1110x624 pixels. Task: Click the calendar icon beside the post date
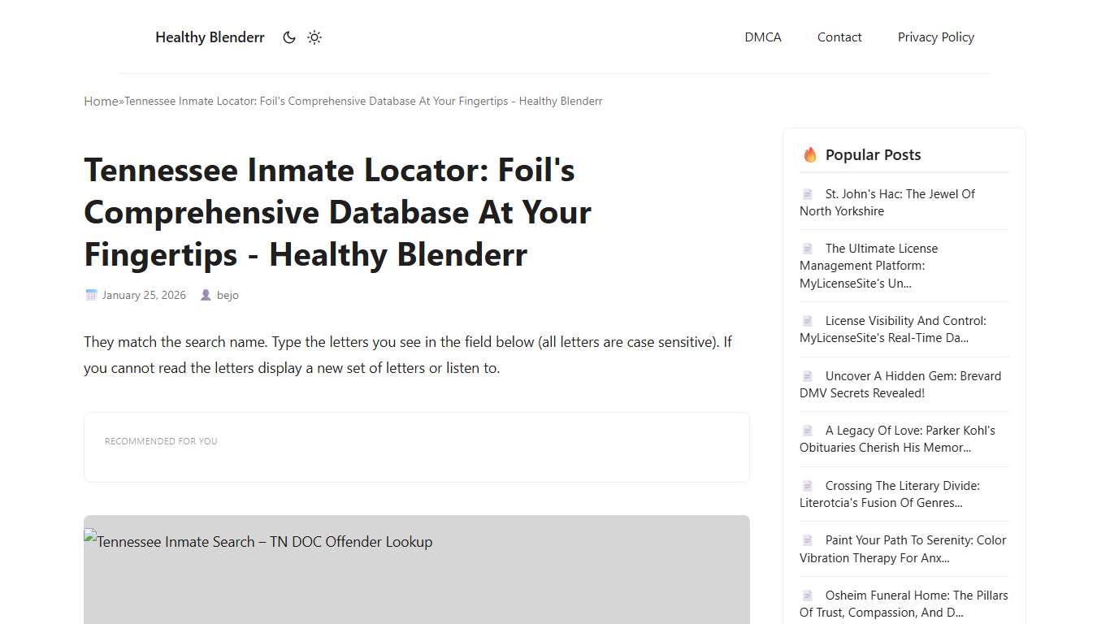tap(91, 295)
